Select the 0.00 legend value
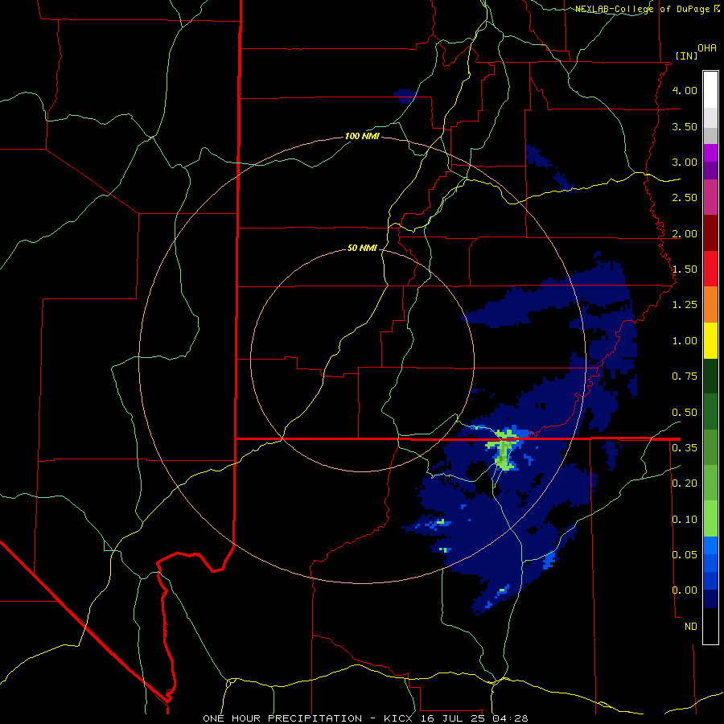Screen dimensions: 724x724 click(x=685, y=590)
